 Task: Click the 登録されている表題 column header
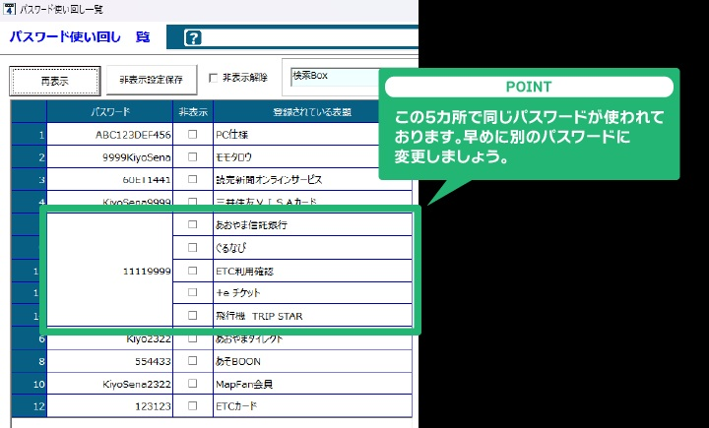tap(312, 111)
